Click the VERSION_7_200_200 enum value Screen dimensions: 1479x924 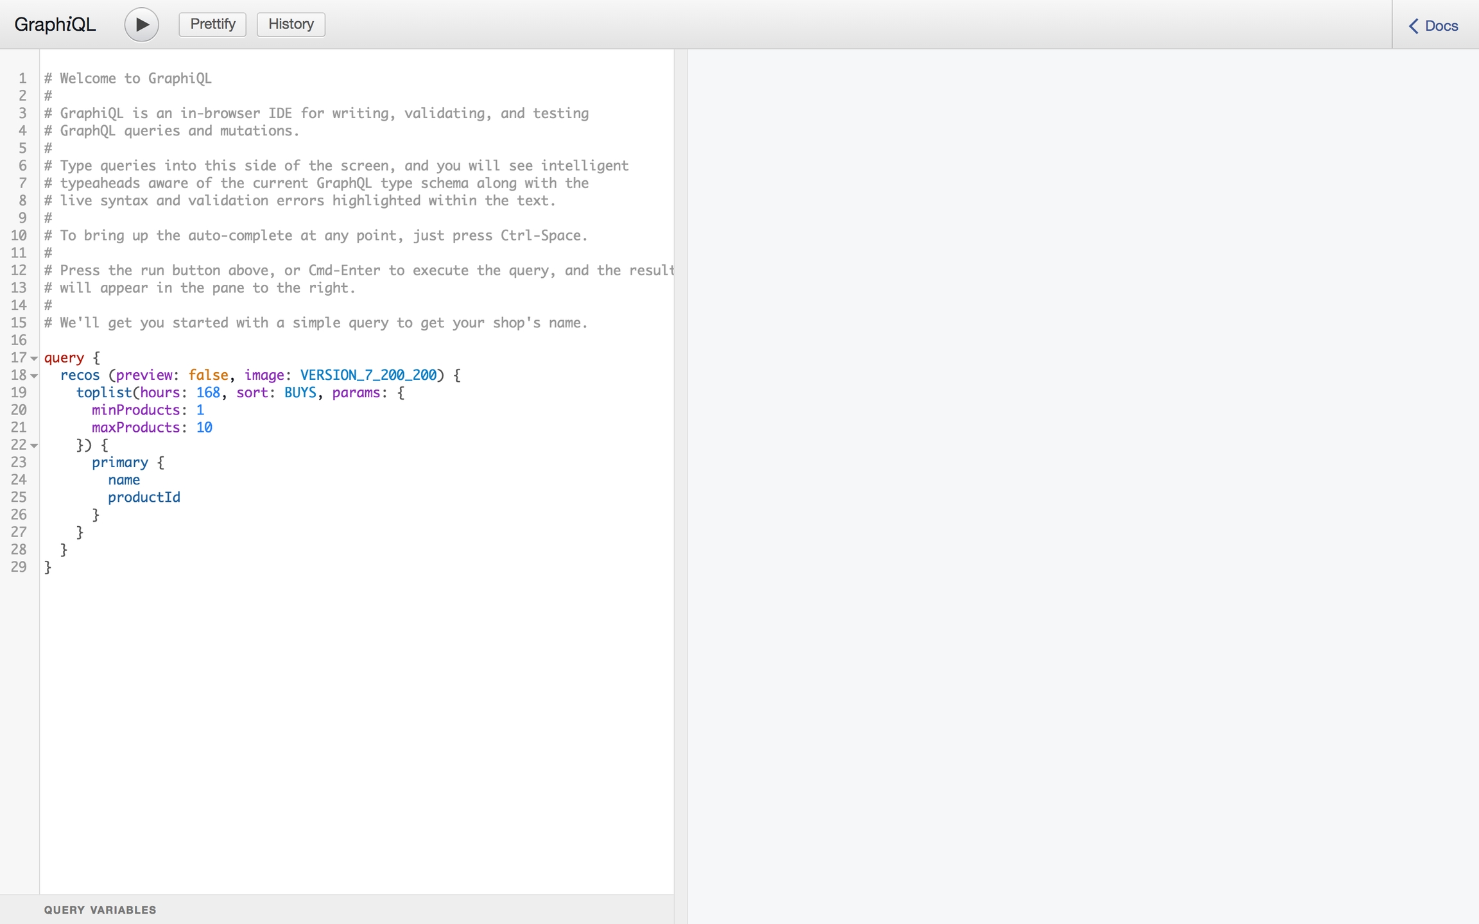[368, 375]
